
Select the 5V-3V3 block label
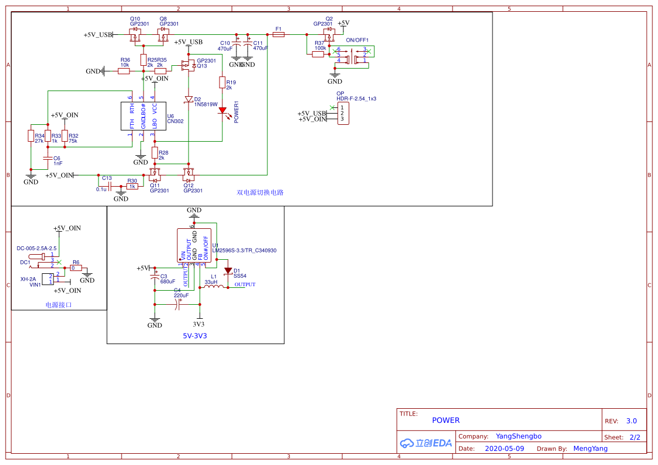click(195, 336)
